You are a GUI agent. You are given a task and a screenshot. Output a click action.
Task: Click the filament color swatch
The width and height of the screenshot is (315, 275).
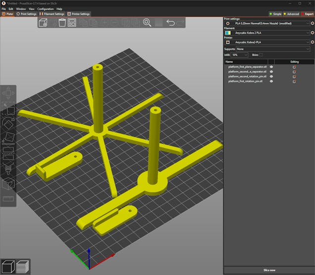coord(228,33)
